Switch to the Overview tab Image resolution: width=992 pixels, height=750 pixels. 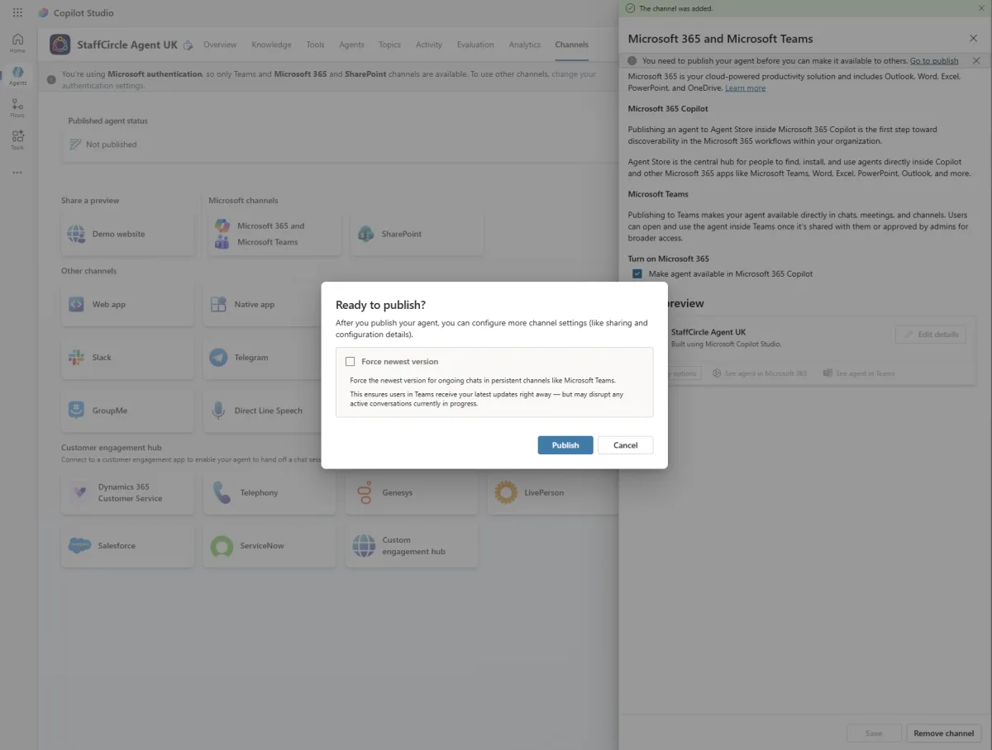[x=220, y=45]
